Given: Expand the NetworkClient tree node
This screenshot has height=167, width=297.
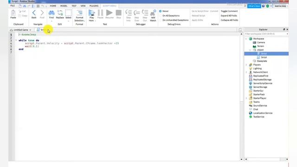Looking at the screenshot, I should (246, 72).
